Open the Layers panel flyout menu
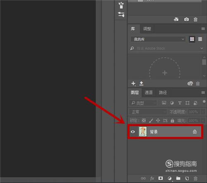Image resolution: width=207 pixels, height=183 pixels. tap(203, 93)
